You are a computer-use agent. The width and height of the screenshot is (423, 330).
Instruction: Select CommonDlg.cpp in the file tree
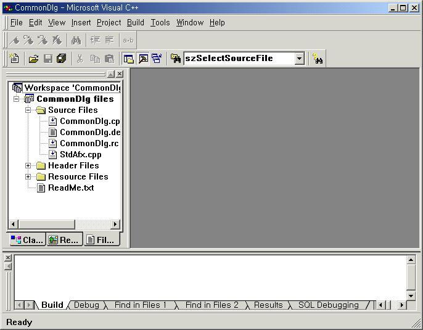tap(90, 121)
